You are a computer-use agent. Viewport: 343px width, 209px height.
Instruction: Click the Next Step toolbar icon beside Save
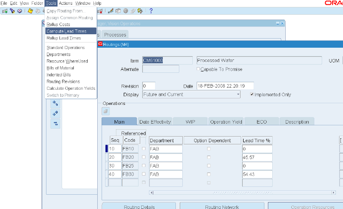tap(38, 11)
